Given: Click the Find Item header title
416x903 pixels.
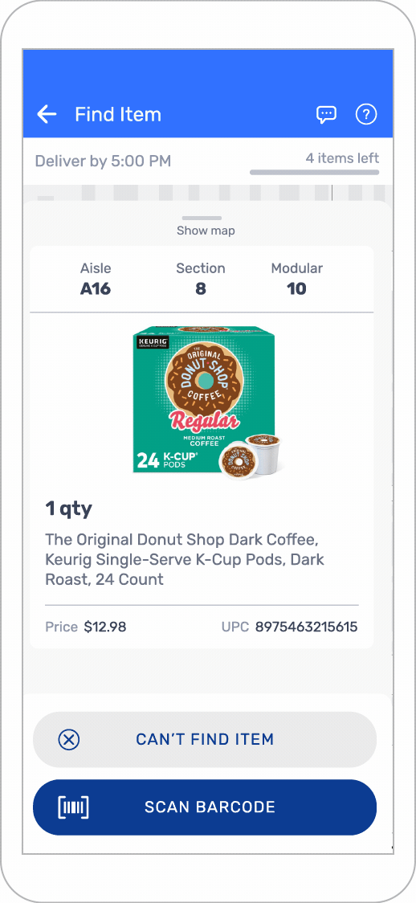Looking at the screenshot, I should (118, 115).
